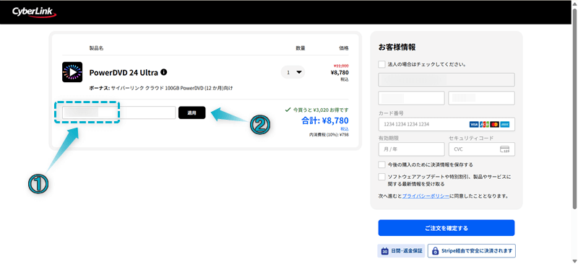Open the quantity dropdown showing 1
Image resolution: width=578 pixels, height=264 pixels.
[x=293, y=72]
